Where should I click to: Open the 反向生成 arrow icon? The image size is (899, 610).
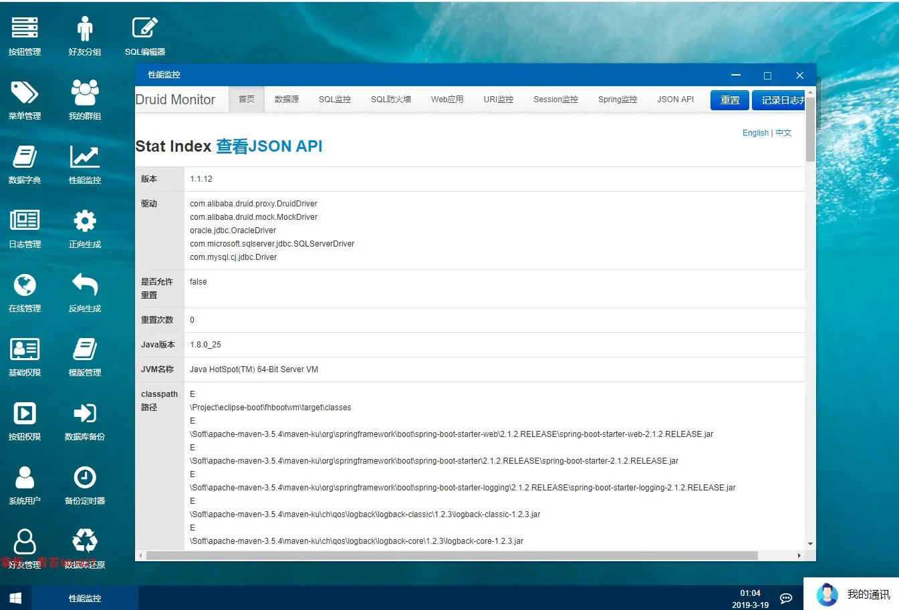coord(85,292)
